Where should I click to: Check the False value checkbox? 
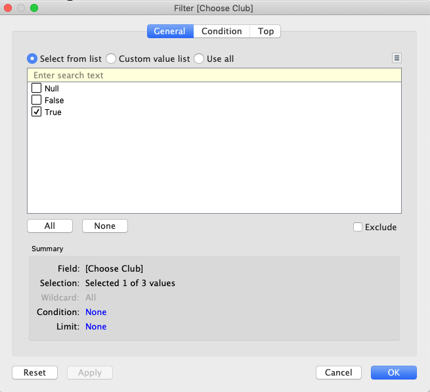(37, 100)
